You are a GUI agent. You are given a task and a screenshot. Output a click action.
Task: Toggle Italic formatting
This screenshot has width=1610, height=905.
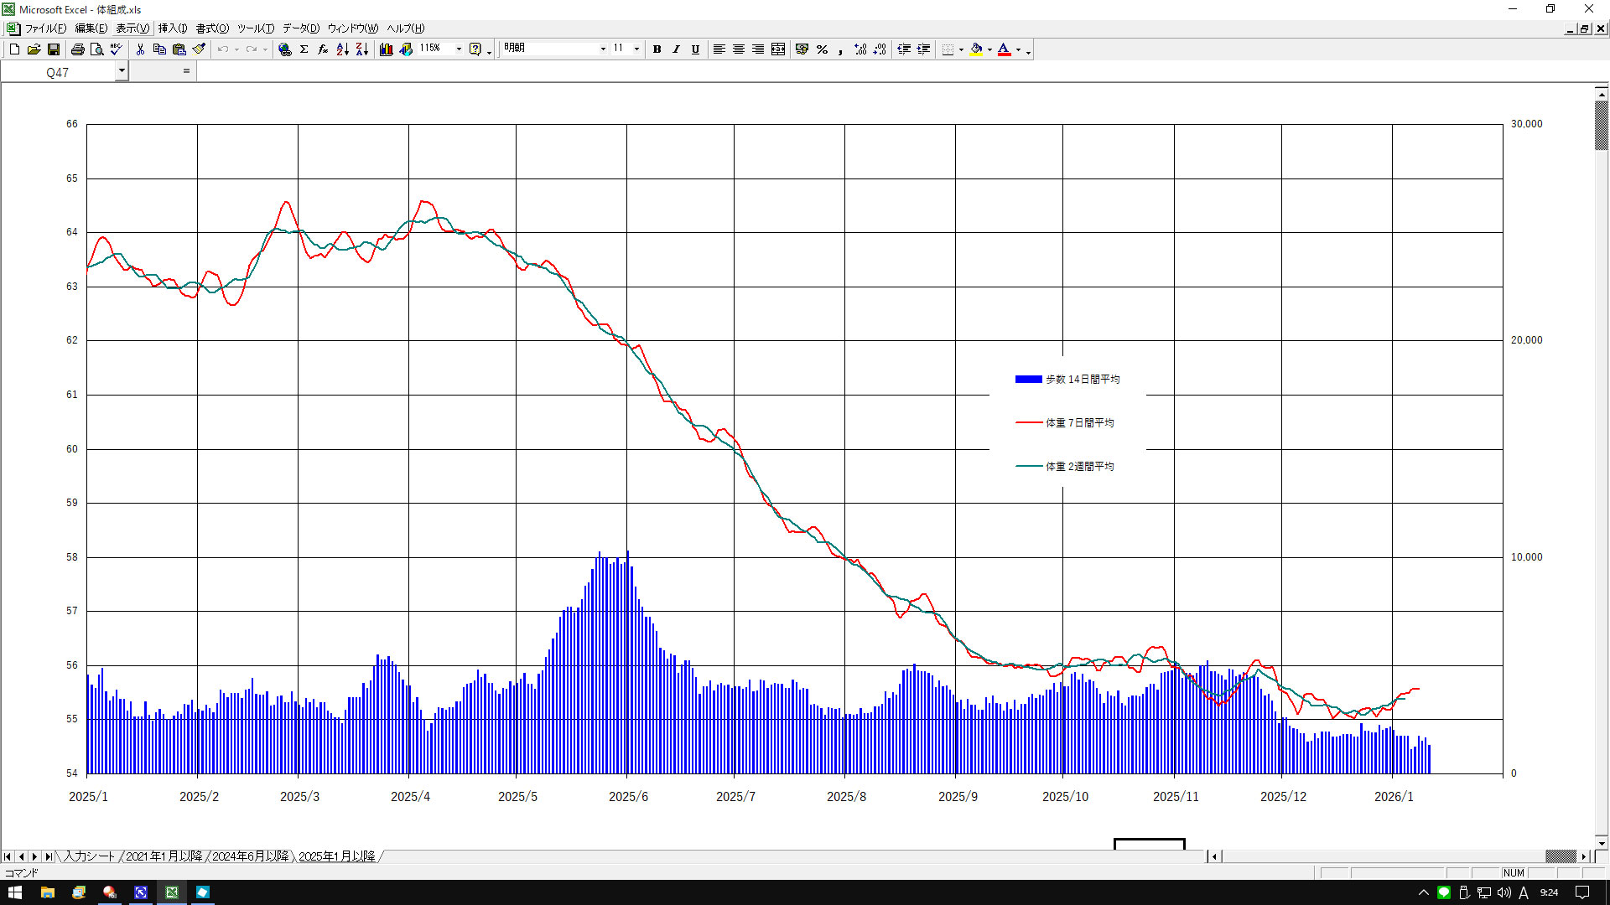pos(676,49)
